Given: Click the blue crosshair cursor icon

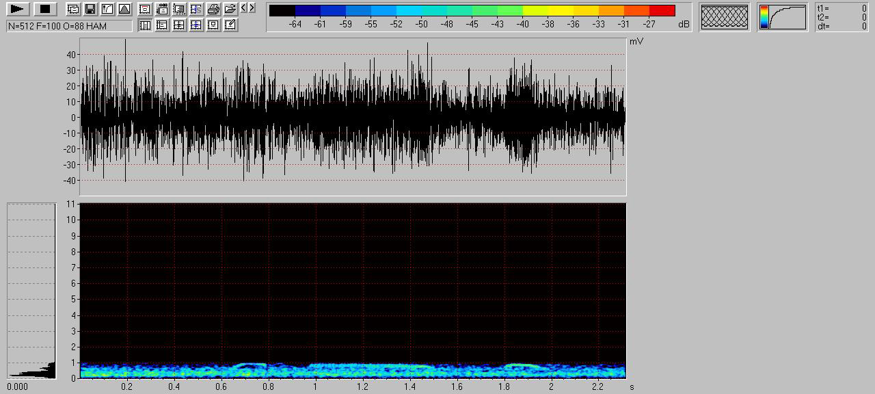Looking at the screenshot, I should click(196, 25).
